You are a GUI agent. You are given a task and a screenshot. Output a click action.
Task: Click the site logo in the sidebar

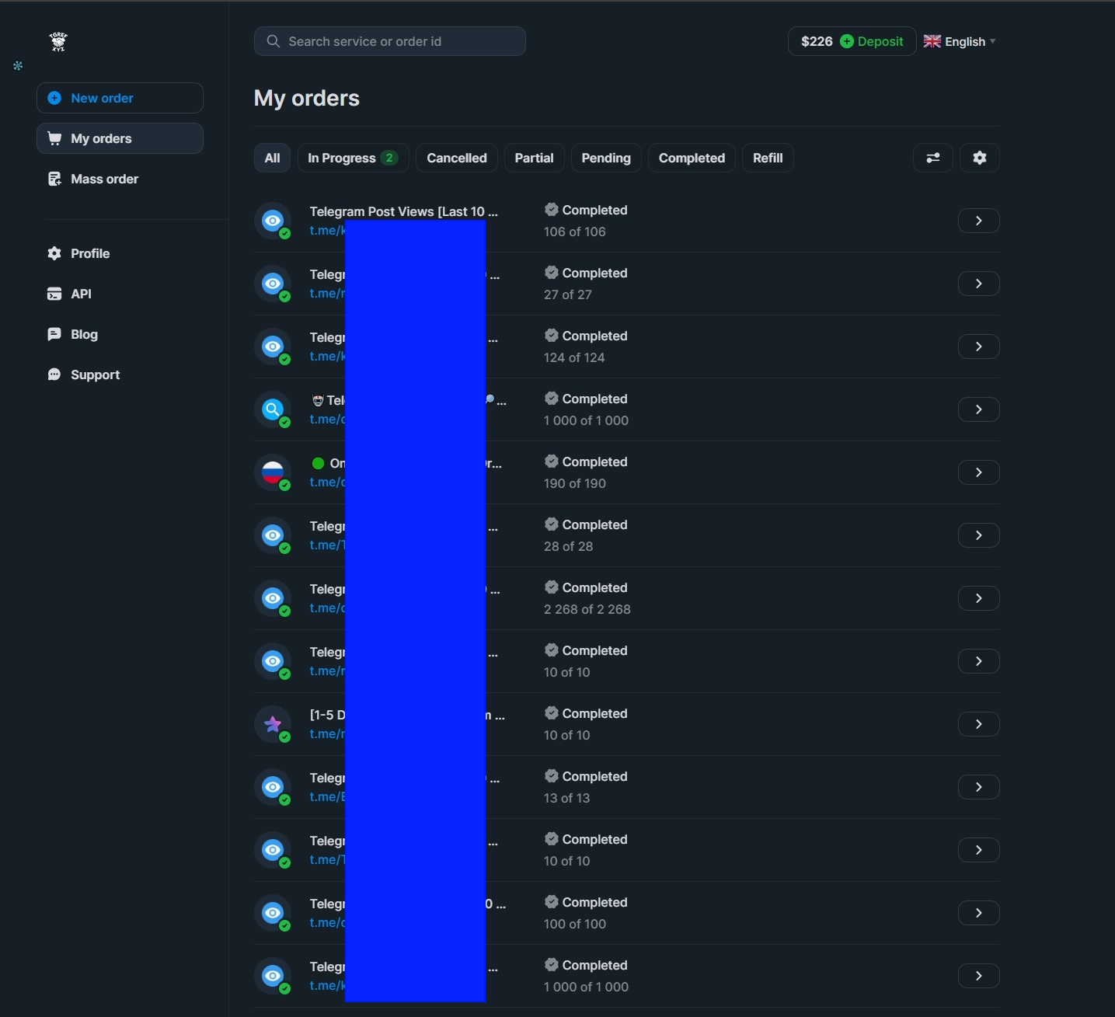click(x=58, y=42)
